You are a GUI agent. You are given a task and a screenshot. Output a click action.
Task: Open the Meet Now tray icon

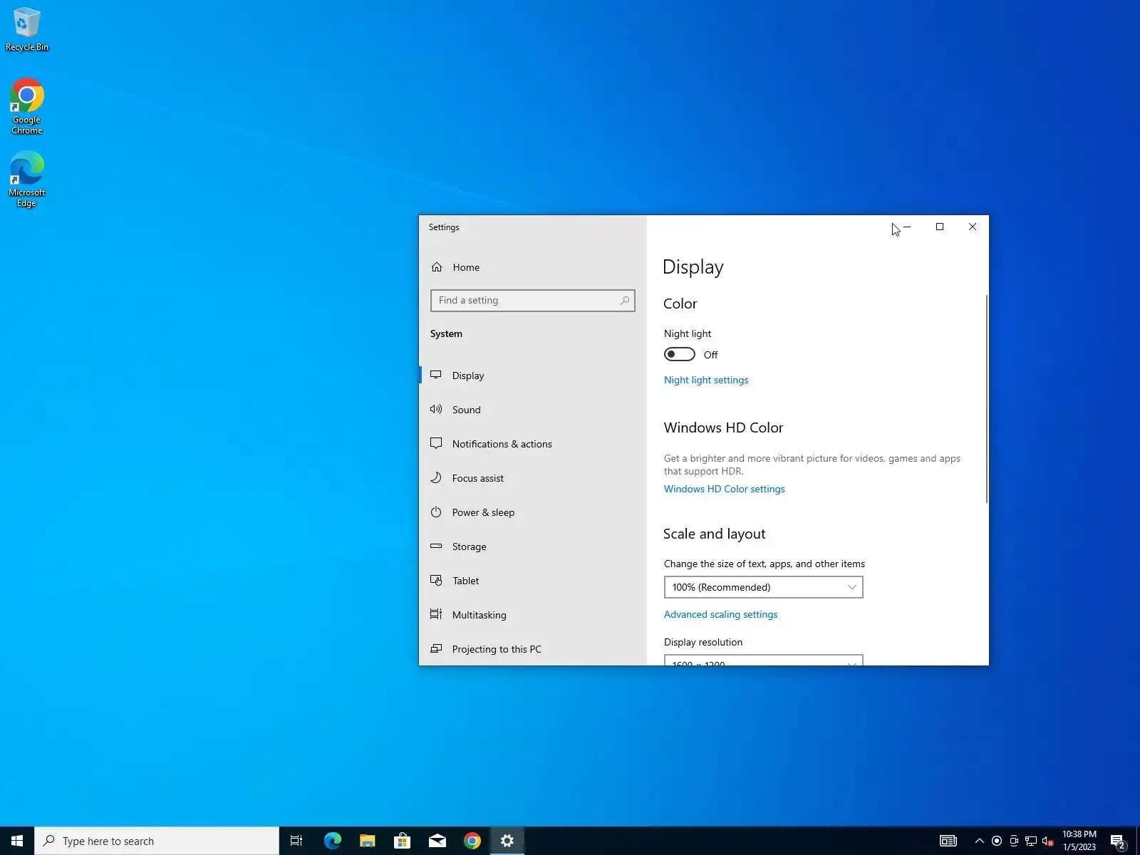click(1014, 841)
